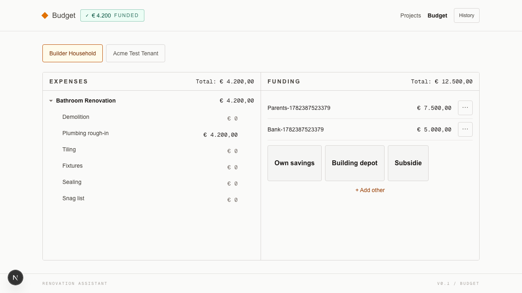Click the Tiling € 0 amount
The image size is (522, 293).
tap(232, 151)
